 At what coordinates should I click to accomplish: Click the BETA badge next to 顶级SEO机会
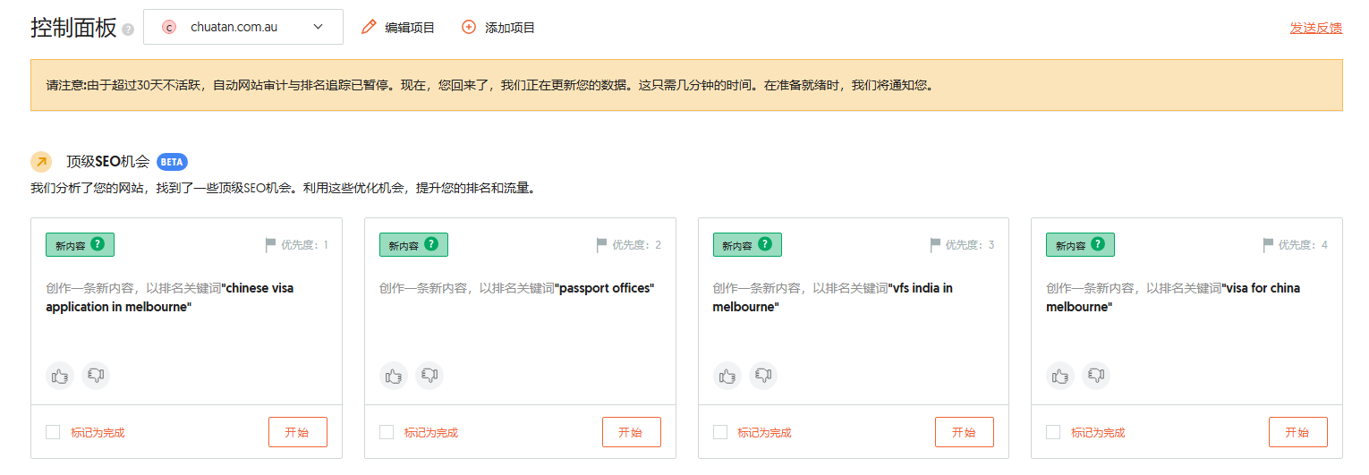(172, 162)
